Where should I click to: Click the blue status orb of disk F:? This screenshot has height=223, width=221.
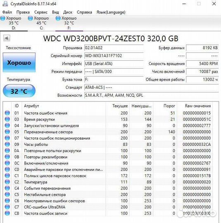coord(58,18)
